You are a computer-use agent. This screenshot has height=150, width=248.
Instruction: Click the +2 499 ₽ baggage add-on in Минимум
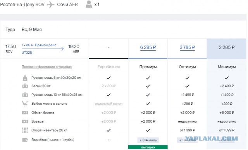point(227,86)
